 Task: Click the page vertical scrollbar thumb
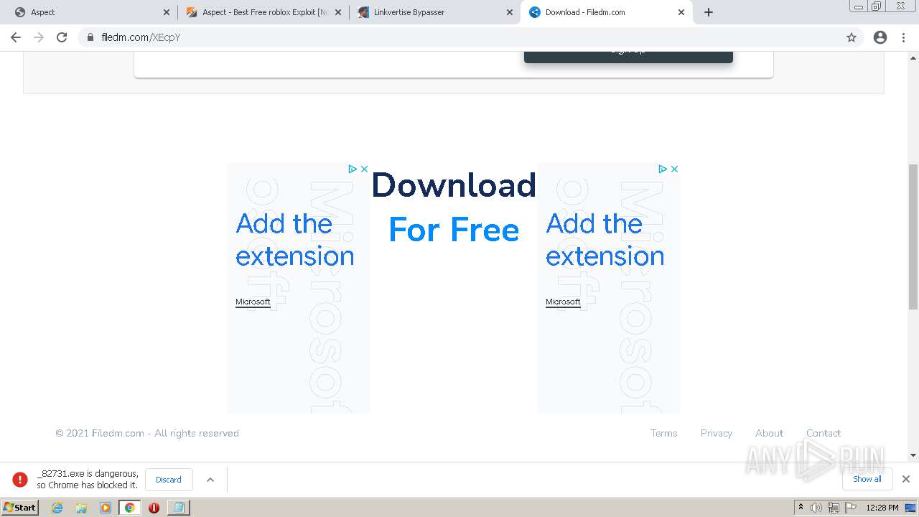(913, 236)
